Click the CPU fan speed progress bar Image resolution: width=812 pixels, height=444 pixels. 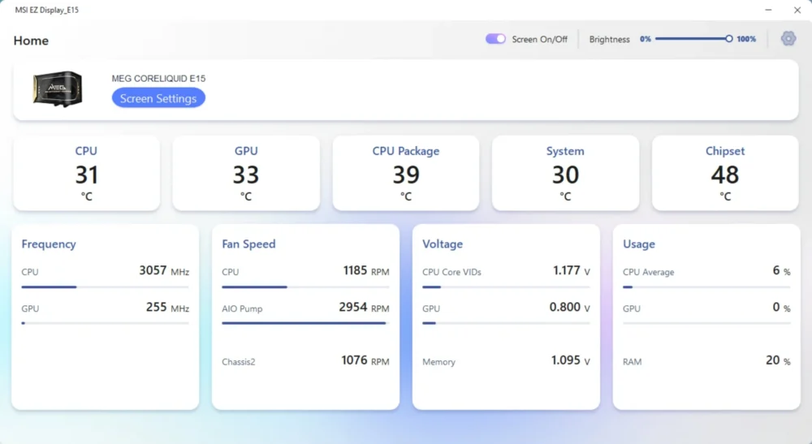click(x=305, y=287)
